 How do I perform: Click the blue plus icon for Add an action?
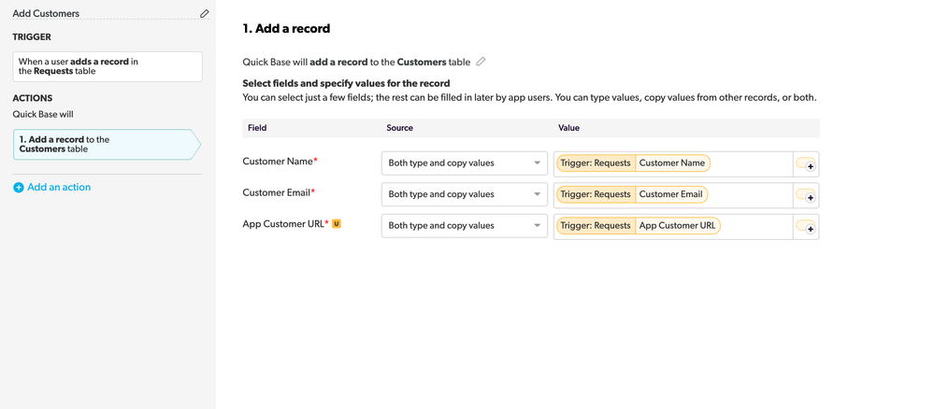tap(19, 187)
